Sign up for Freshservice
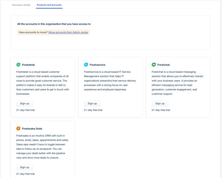 point(92,103)
